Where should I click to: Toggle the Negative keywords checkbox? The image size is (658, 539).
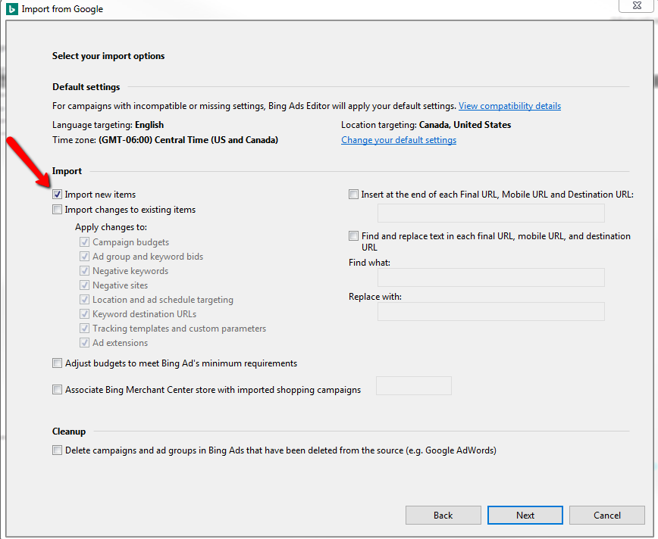tap(84, 271)
